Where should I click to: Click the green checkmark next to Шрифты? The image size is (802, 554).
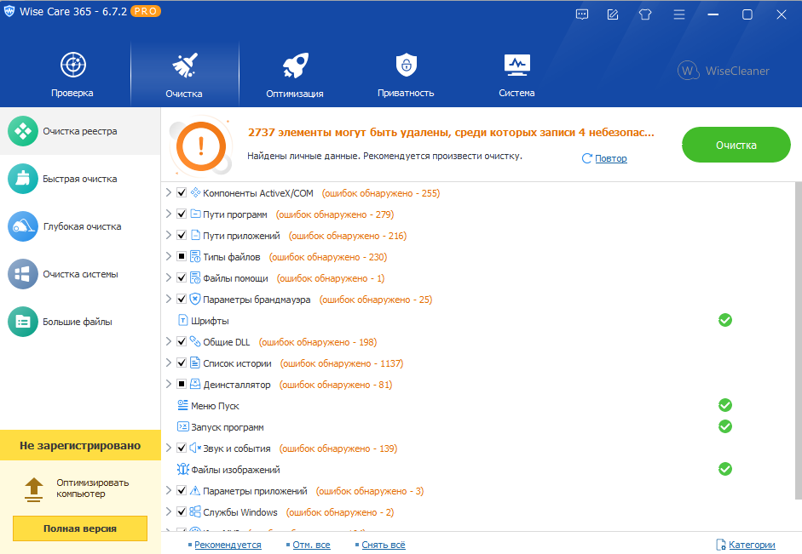point(724,320)
